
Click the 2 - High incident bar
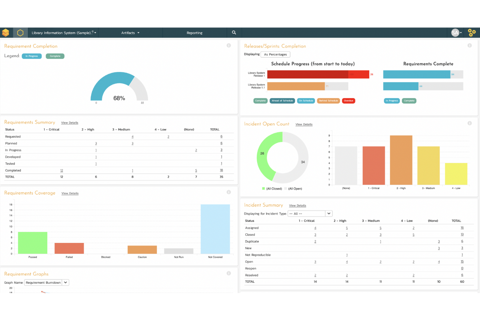(401, 160)
